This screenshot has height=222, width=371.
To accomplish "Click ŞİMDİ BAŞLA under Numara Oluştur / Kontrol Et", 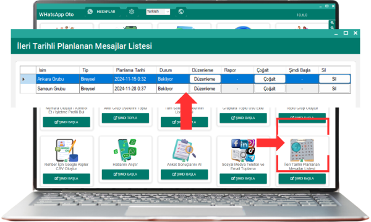I will [x=67, y=122].
